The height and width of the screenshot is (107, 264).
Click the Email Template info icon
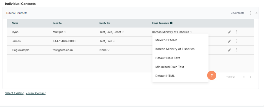pos(171,23)
